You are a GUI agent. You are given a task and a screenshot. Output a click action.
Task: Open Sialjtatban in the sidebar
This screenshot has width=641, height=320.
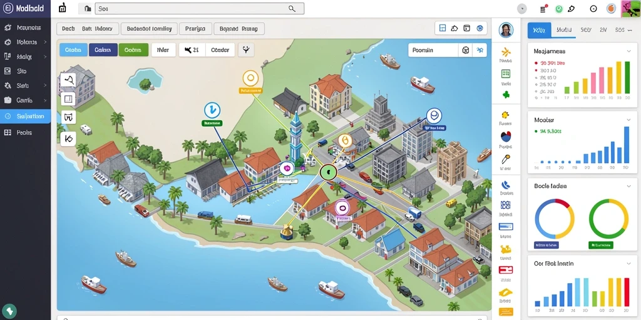25,116
